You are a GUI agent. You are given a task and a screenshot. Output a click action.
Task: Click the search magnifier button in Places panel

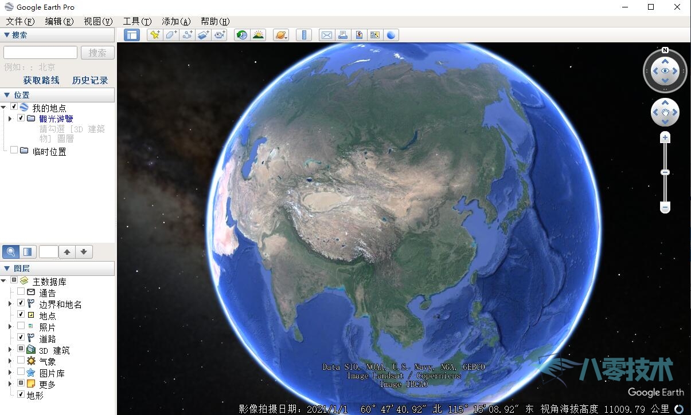pyautogui.click(x=11, y=251)
